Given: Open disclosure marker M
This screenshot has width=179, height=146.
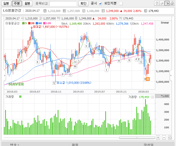Looking at the screenshot, I should click(75, 66).
